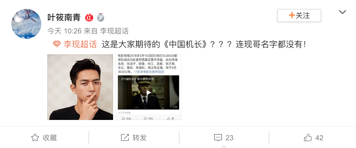Click the username 叶筱南青
Image resolution: width=356 pixels, height=148 pixels.
pyautogui.click(x=64, y=17)
